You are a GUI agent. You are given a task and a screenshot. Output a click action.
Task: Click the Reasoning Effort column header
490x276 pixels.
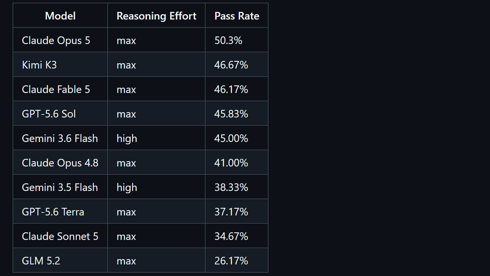tap(156, 16)
